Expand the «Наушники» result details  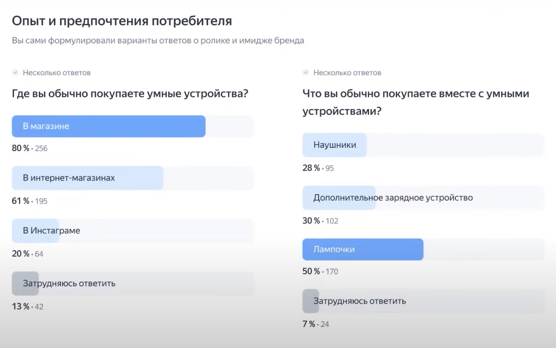click(x=335, y=145)
